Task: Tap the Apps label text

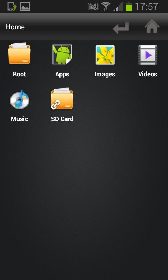Action: click(x=62, y=75)
